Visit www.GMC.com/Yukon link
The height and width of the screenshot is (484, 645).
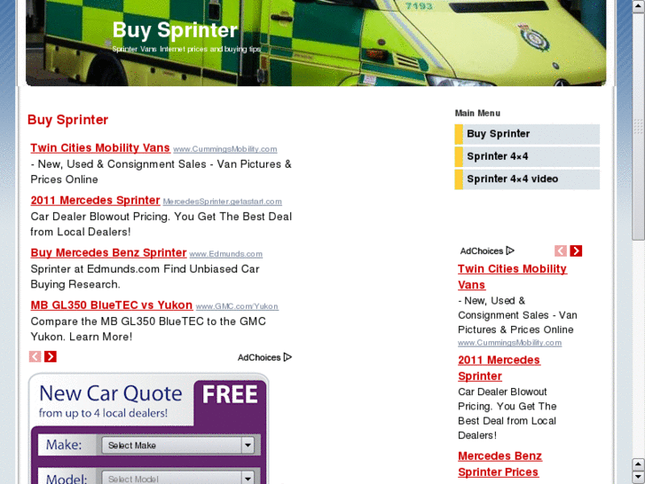tap(237, 306)
